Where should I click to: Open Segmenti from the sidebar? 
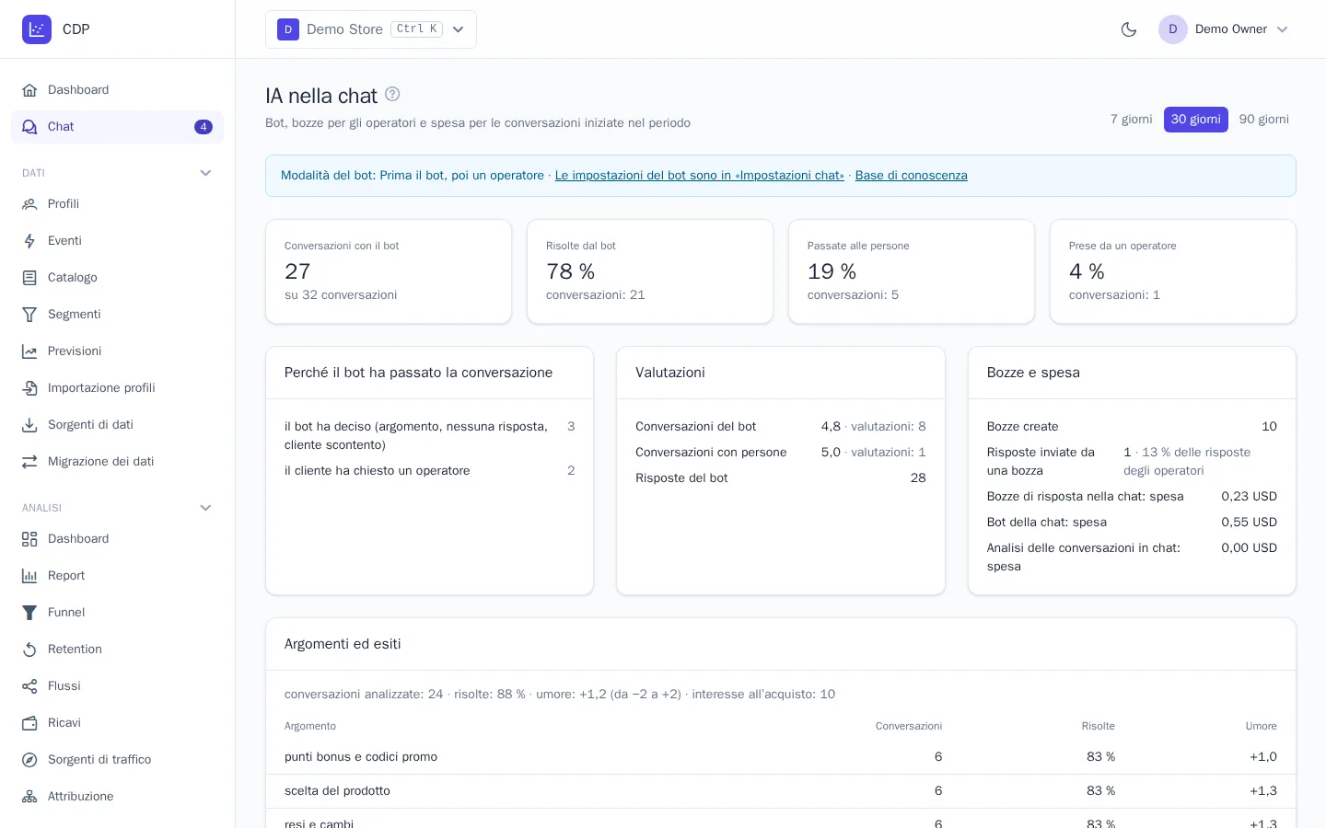tap(117, 315)
